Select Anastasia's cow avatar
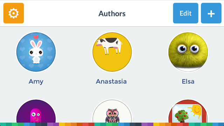The width and height of the screenshot is (224, 126). pos(112,52)
